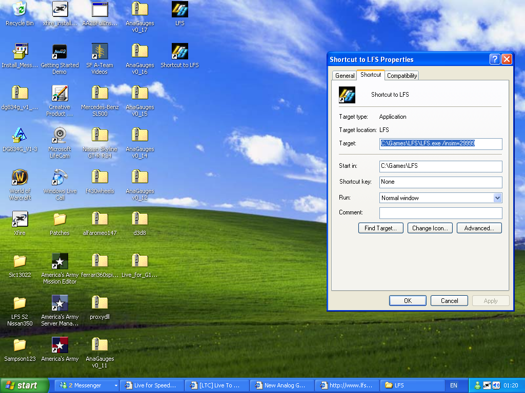Select the Getting Started Demo shortcut
Image resolution: width=525 pixels, height=393 pixels.
[60, 59]
